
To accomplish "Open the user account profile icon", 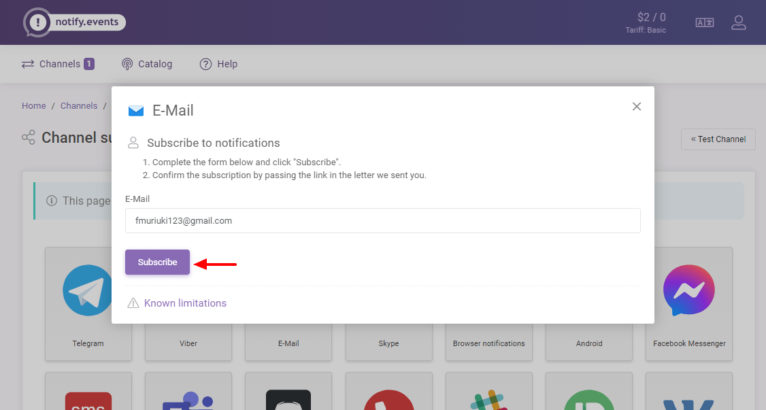I will 738,22.
